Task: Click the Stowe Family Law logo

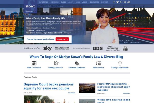Action: tap(31, 7)
